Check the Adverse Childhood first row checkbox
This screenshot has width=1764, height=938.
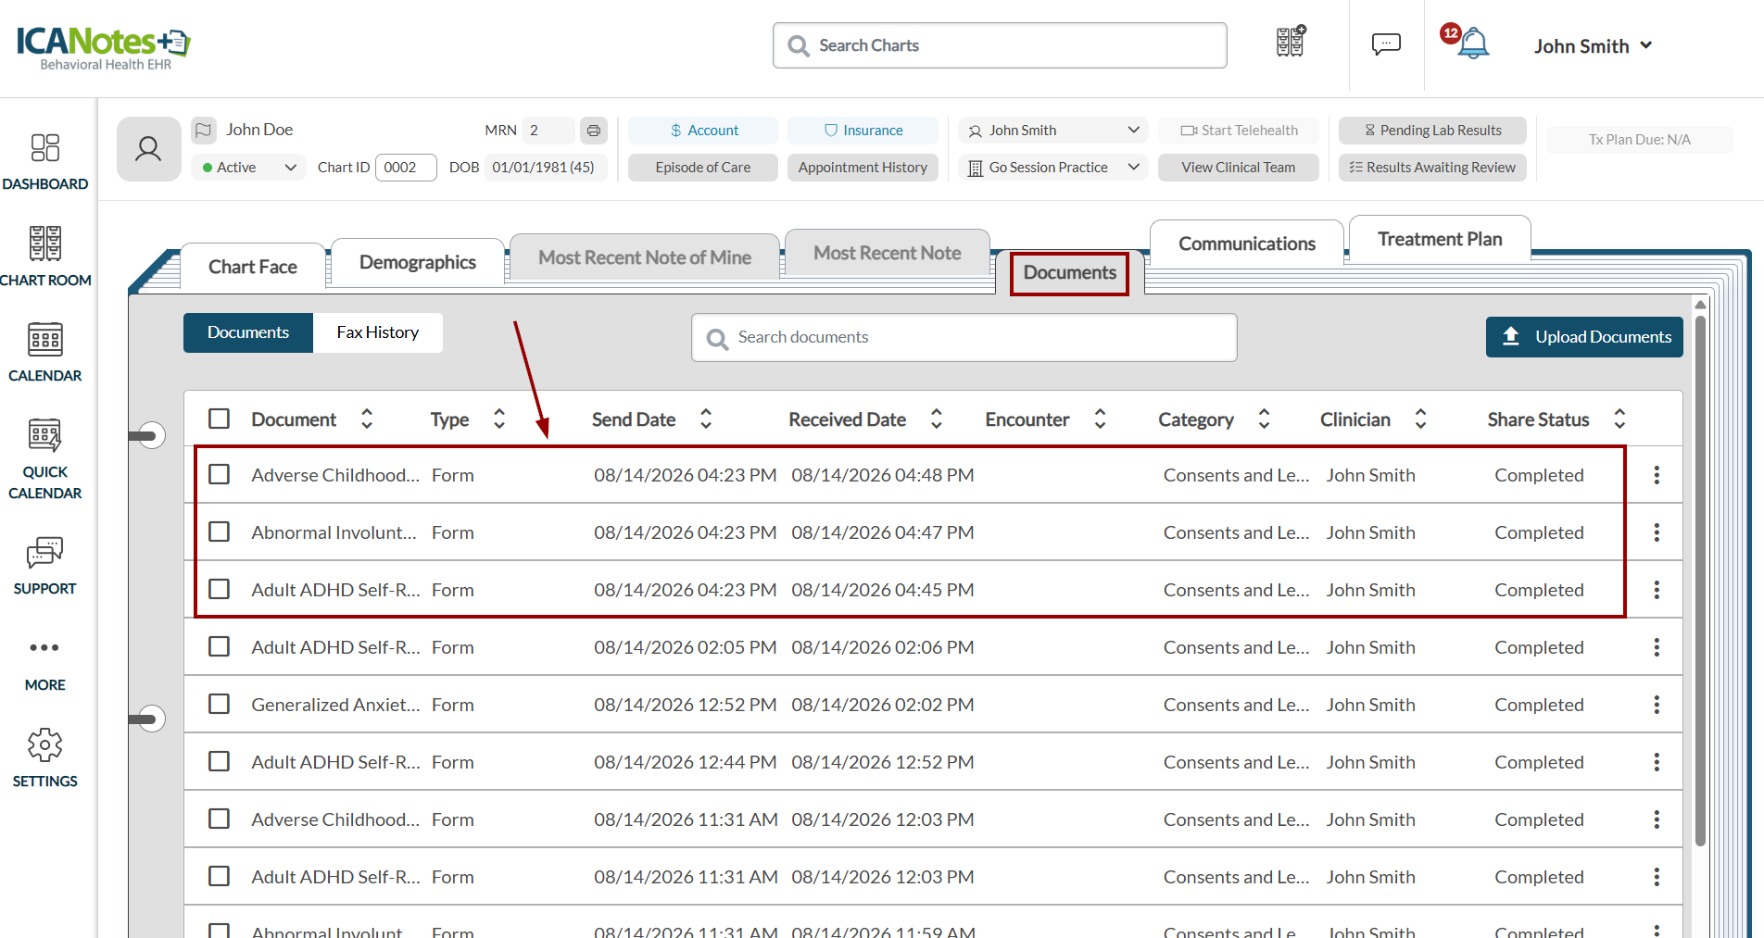pos(220,475)
